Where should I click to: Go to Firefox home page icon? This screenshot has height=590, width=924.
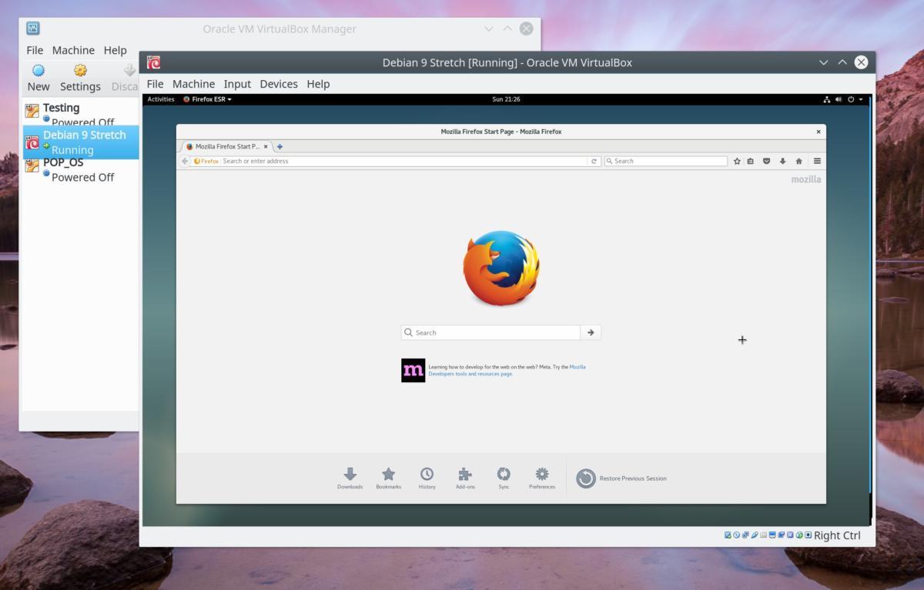798,161
